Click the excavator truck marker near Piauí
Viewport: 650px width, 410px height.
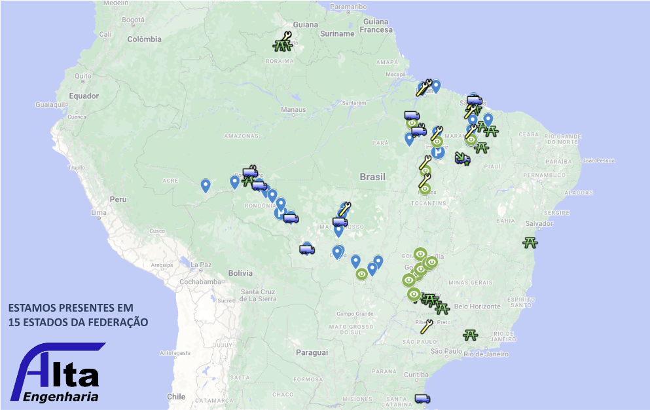(462, 158)
